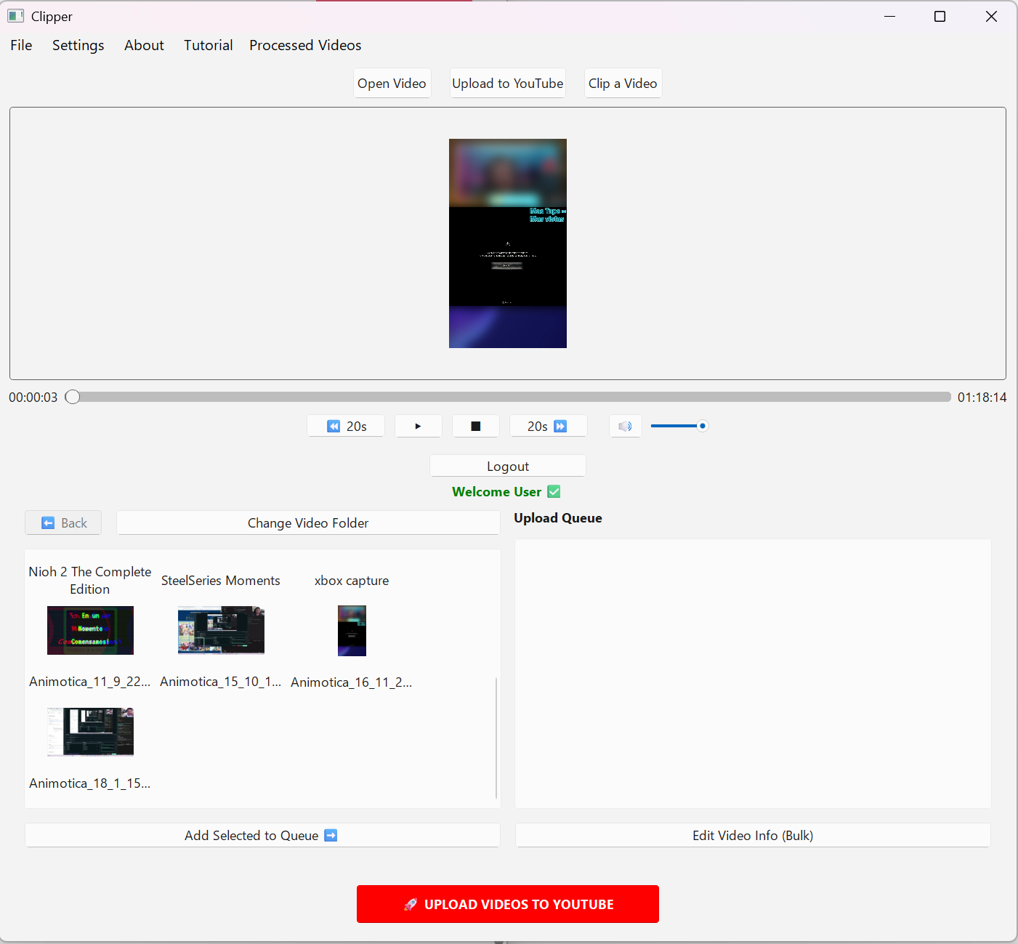
Task: Select the Animotica_15_10_1 thumbnail
Action: [221, 630]
